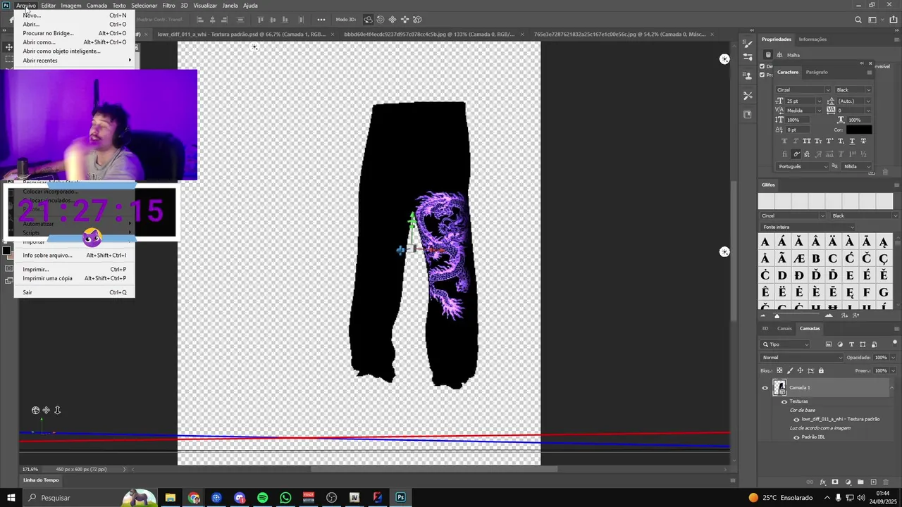Filter layers by type layer icon
This screenshot has width=902, height=507.
pyautogui.click(x=851, y=344)
